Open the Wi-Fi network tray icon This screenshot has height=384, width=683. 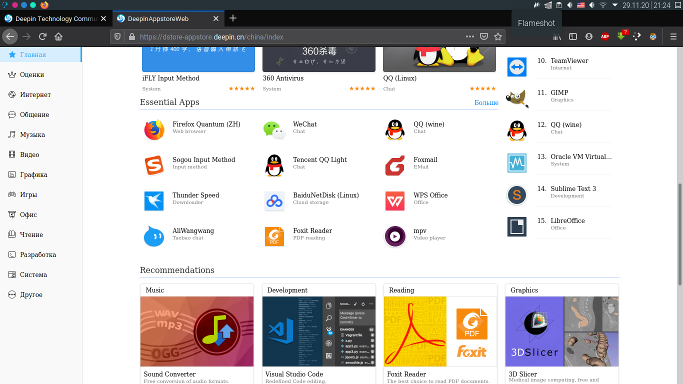[603, 5]
